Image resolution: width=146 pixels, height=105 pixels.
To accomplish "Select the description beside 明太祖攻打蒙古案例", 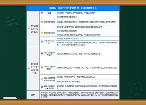I will click(88, 68).
